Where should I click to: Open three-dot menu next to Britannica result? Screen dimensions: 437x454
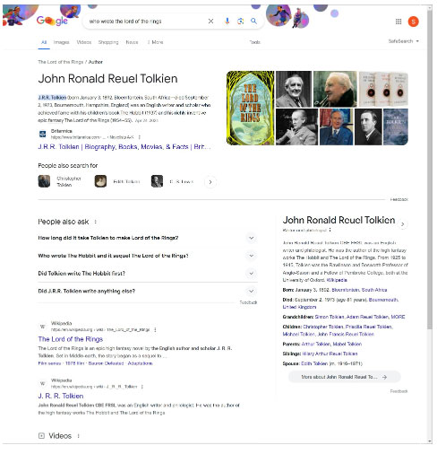139,137
